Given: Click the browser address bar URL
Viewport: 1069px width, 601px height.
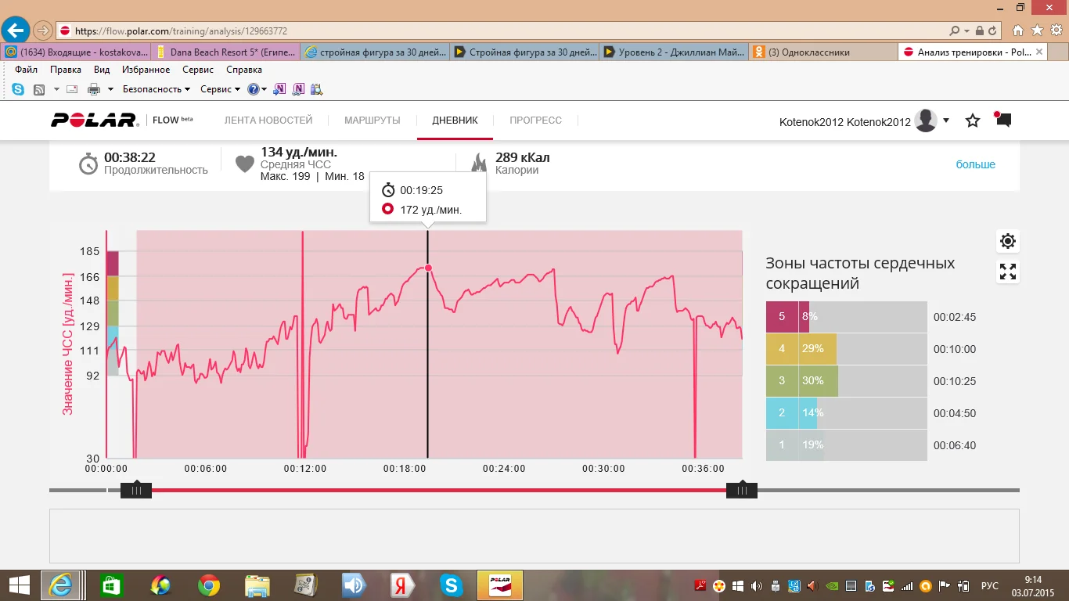Looking at the screenshot, I should [182, 31].
